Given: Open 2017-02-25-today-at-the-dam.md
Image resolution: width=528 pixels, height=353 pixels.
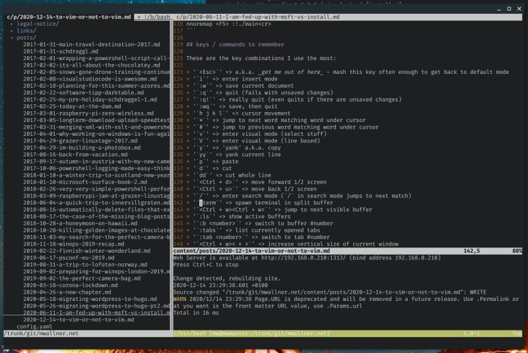Looking at the screenshot, I should pos(72,106).
